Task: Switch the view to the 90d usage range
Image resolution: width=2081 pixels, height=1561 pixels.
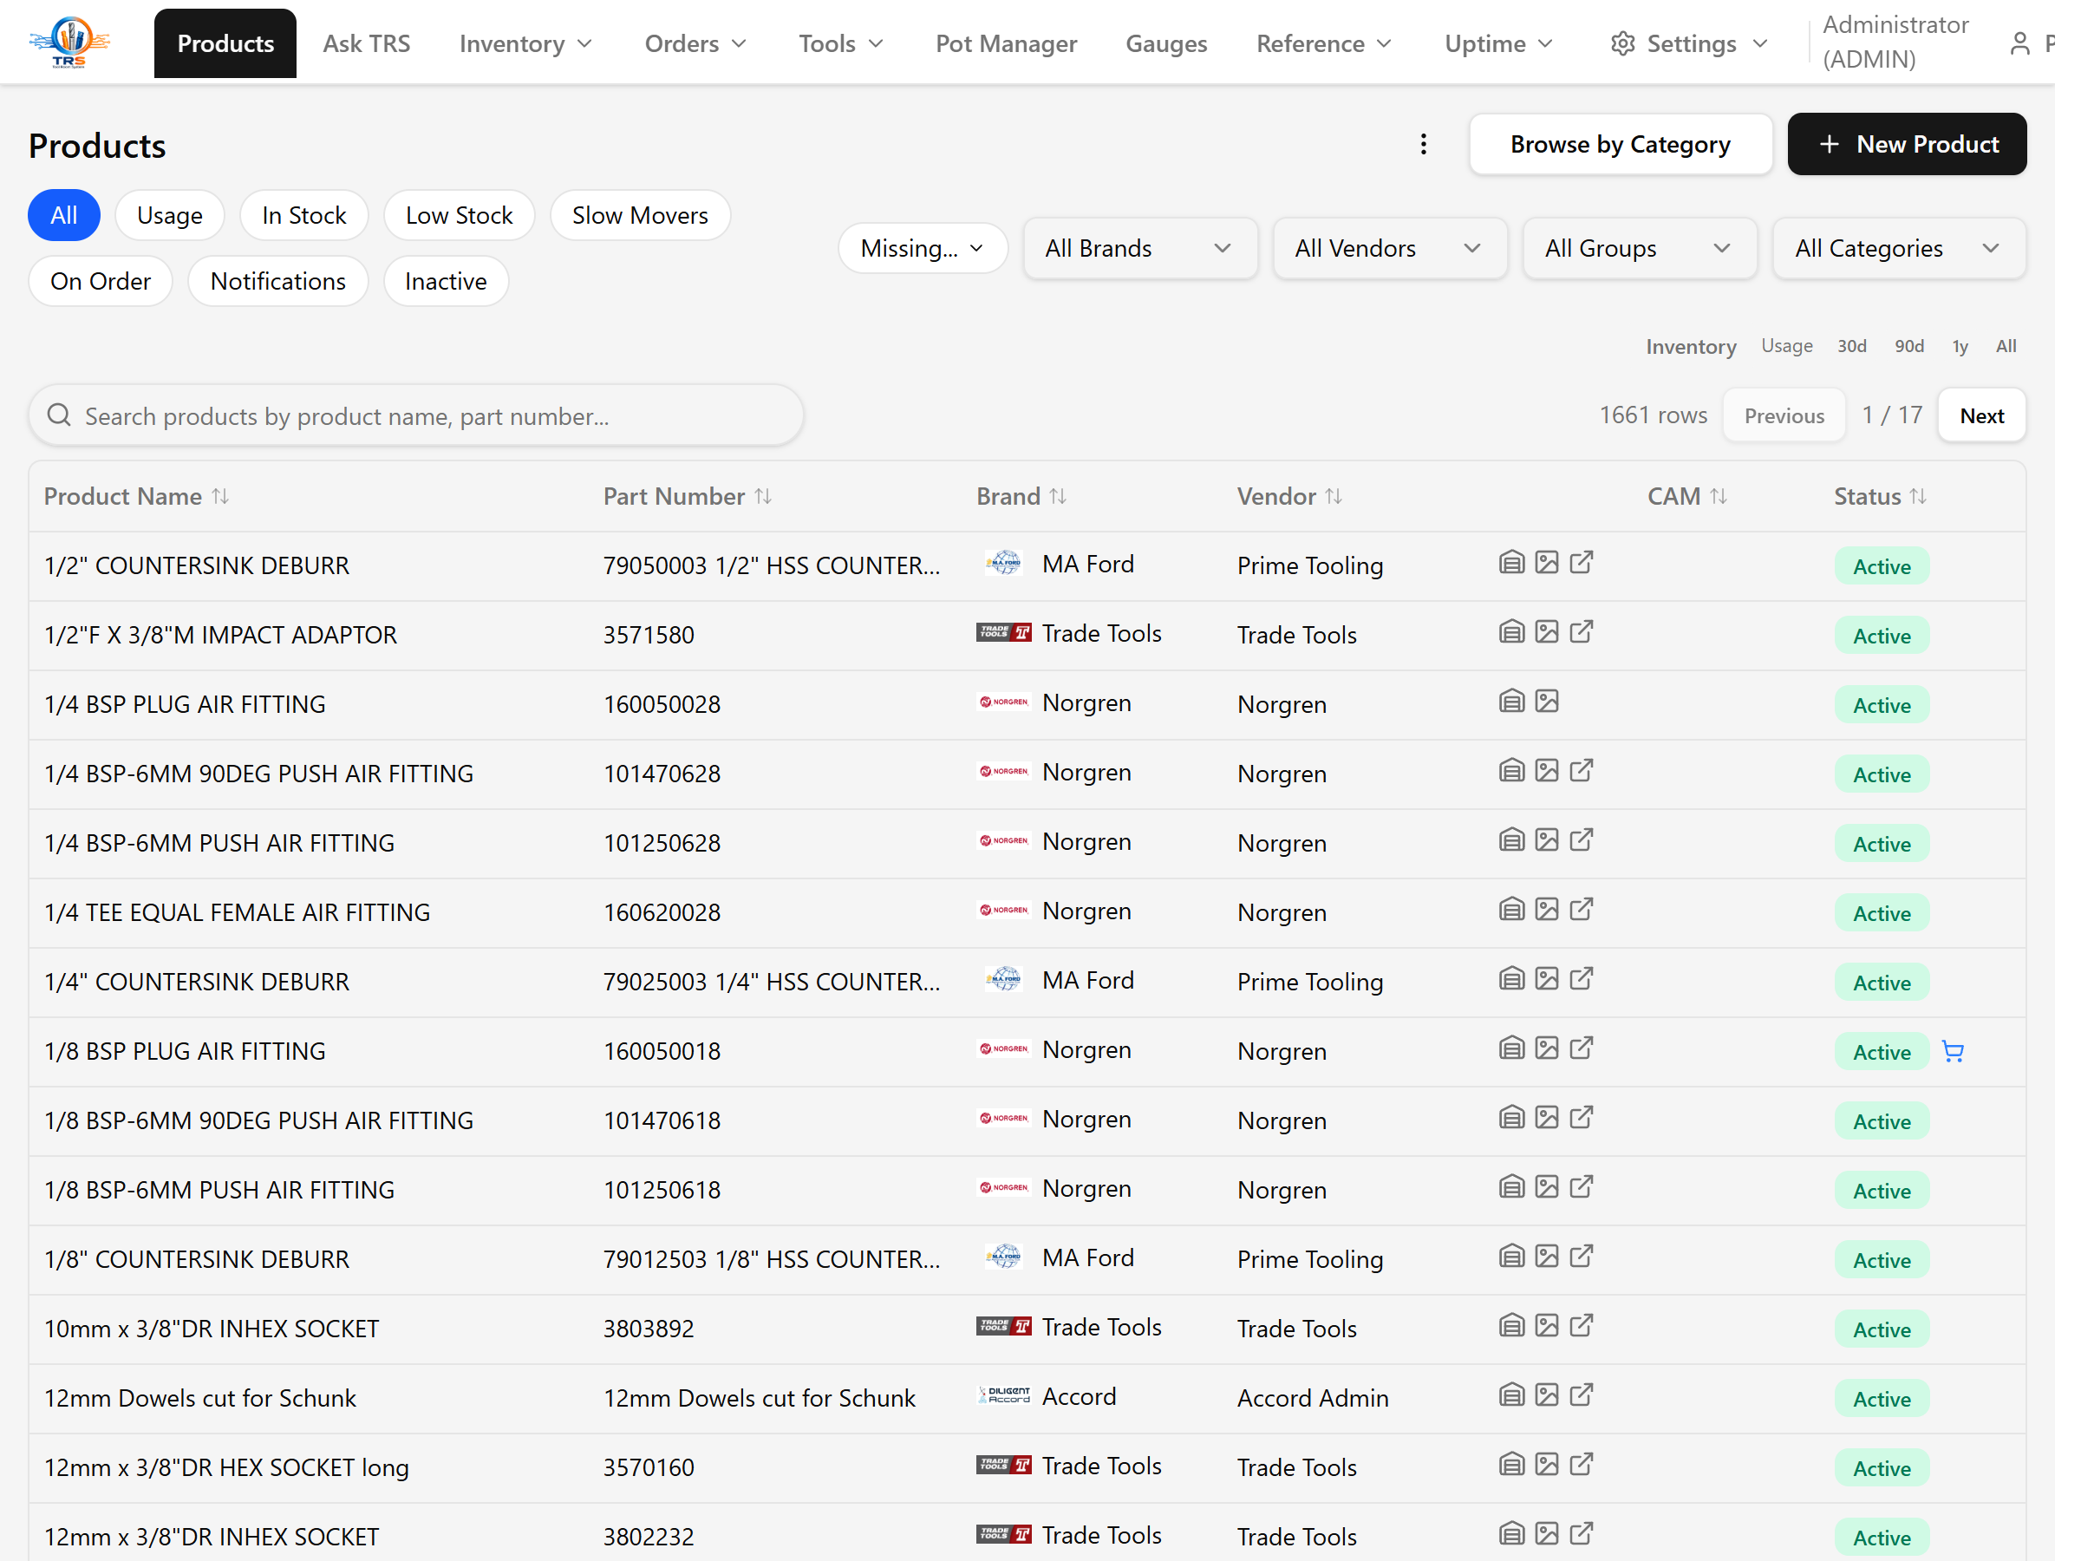Action: click(1908, 346)
